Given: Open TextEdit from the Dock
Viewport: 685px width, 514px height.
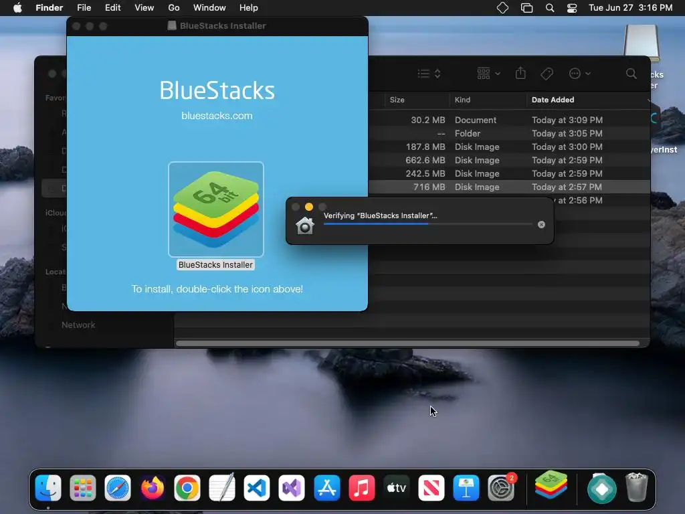Looking at the screenshot, I should point(222,488).
